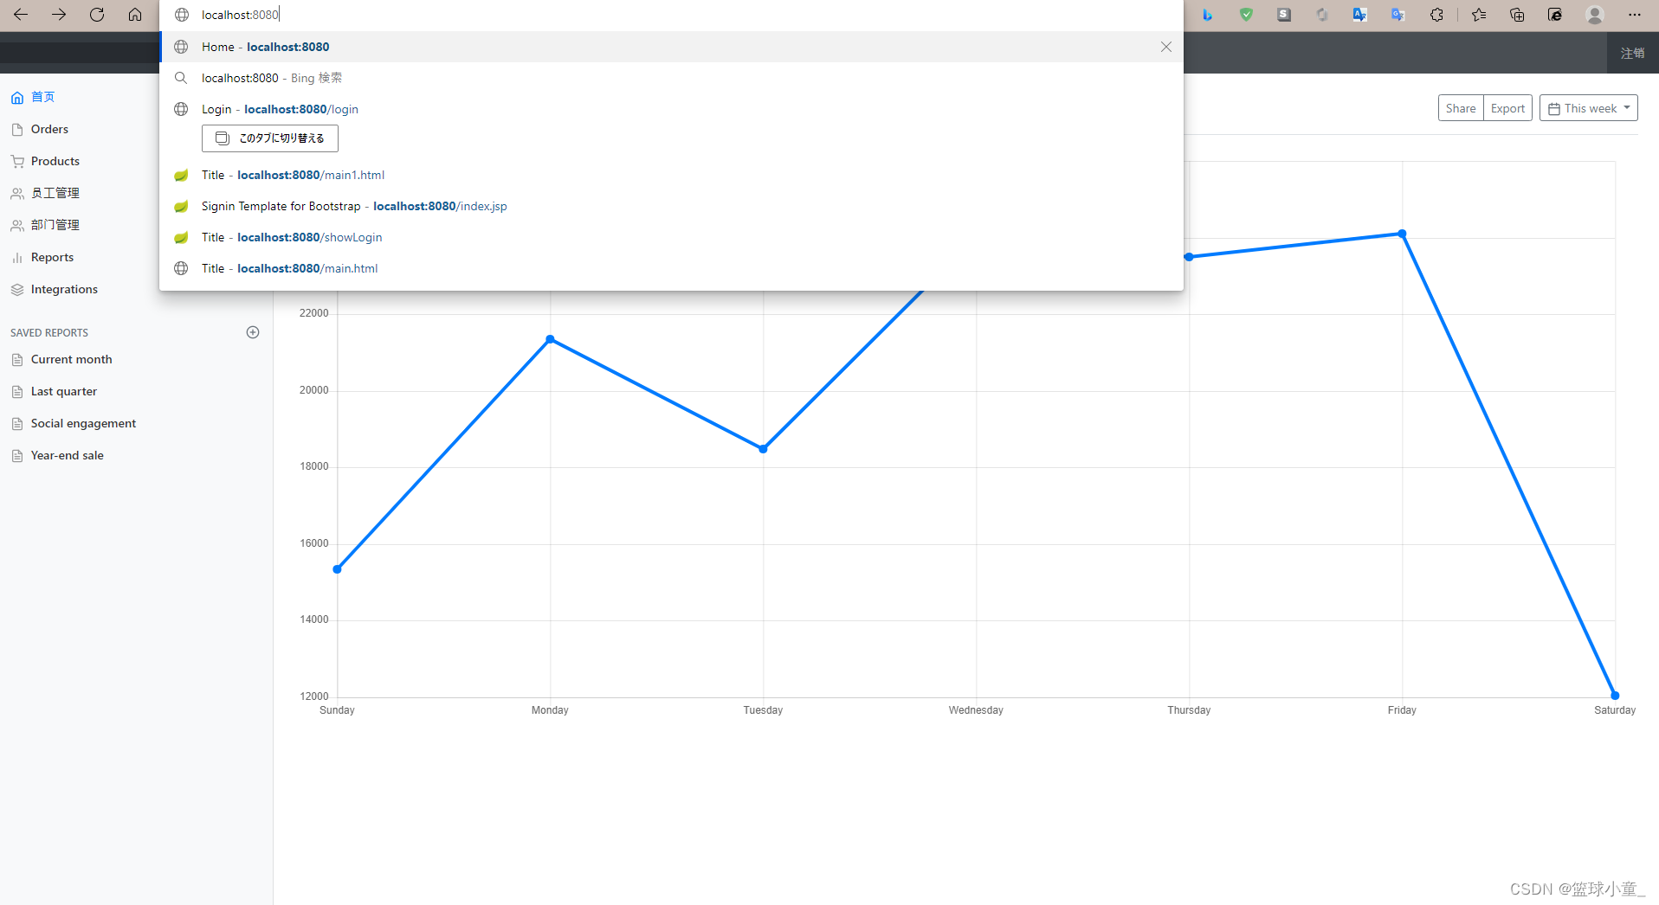Click the bar chart icon beside Reports

(x=17, y=258)
